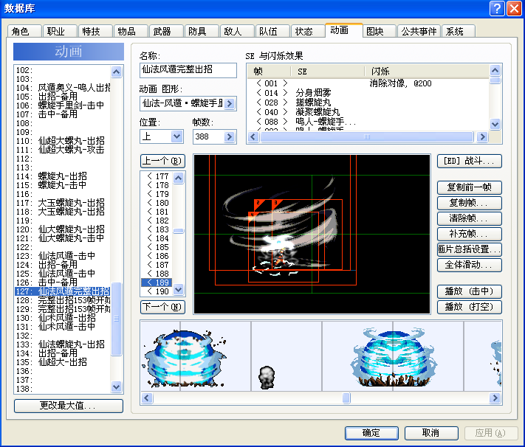Select animation 106: 螺旋手里剑-击中
Image resolution: width=525 pixels, height=447 pixels.
[x=64, y=105]
